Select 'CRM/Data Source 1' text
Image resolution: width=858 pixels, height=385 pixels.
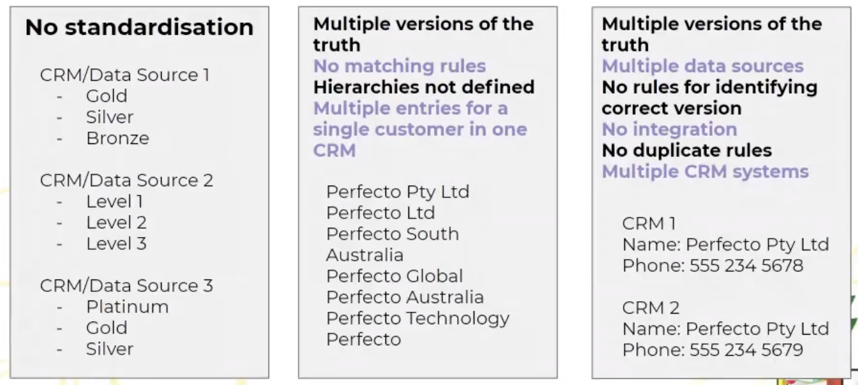click(x=124, y=75)
